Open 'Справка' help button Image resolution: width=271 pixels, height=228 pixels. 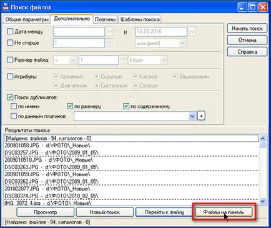pyautogui.click(x=247, y=52)
